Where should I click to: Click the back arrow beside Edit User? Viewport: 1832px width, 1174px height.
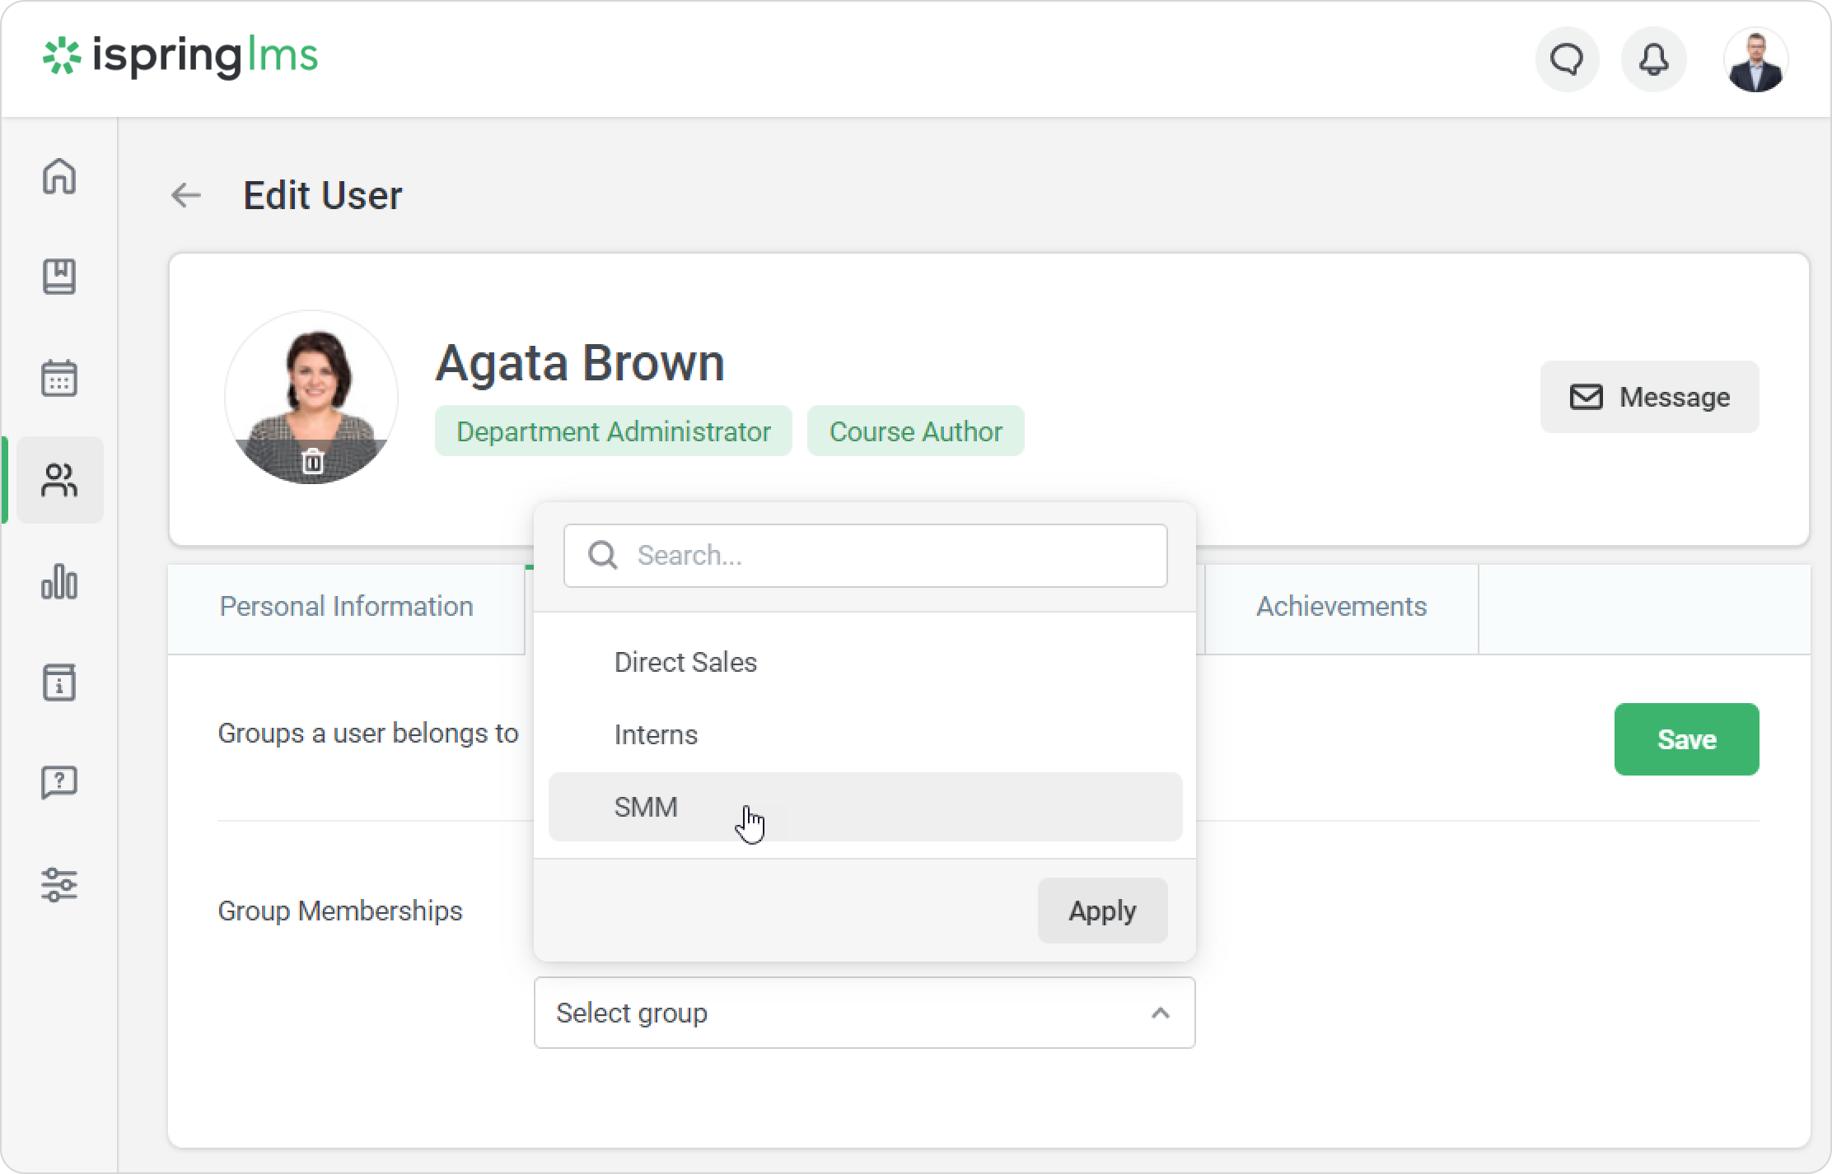(186, 196)
